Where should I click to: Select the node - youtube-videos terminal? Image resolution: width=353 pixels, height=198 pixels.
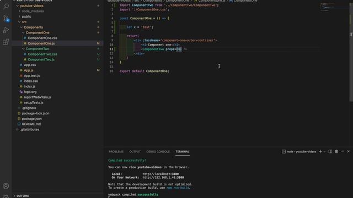click(299, 152)
